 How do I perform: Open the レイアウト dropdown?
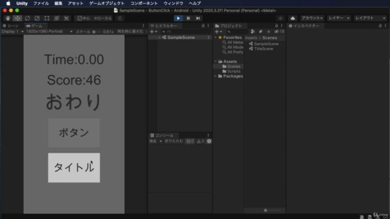click(370, 18)
